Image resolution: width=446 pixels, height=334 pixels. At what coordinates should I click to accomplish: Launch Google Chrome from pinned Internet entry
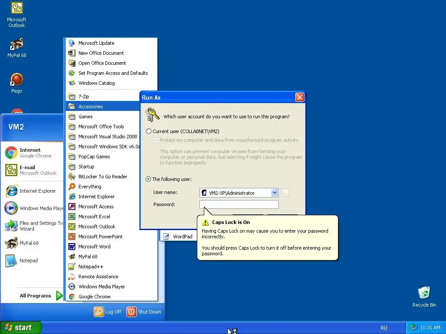[32, 153]
